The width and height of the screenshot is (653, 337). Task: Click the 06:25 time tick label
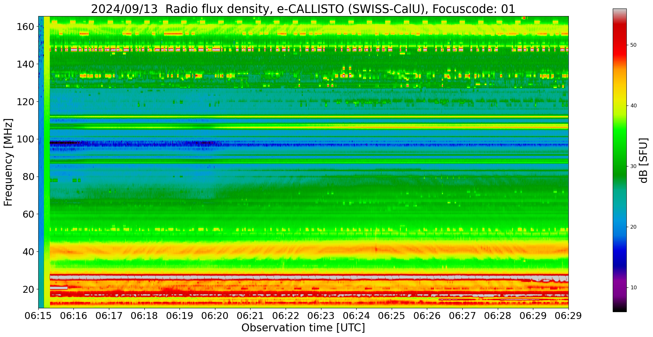pyautogui.click(x=392, y=316)
